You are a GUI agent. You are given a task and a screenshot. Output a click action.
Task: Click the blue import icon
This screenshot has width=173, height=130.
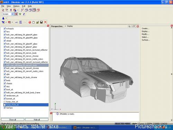pyautogui.click(x=3, y=22)
